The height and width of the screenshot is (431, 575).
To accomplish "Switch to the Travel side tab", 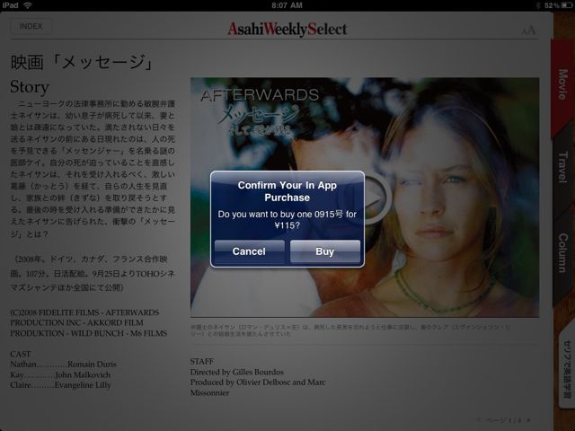I will [562, 167].
